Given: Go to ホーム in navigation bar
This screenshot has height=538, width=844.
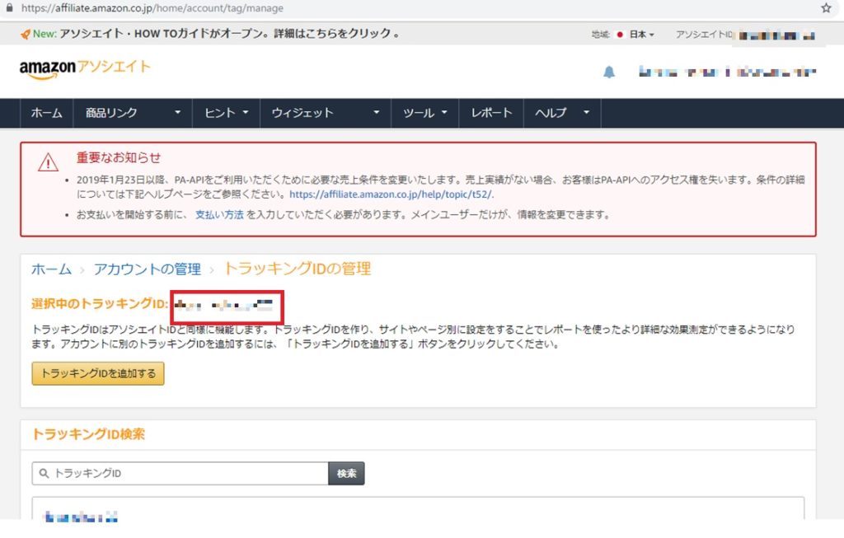Looking at the screenshot, I should click(x=46, y=113).
